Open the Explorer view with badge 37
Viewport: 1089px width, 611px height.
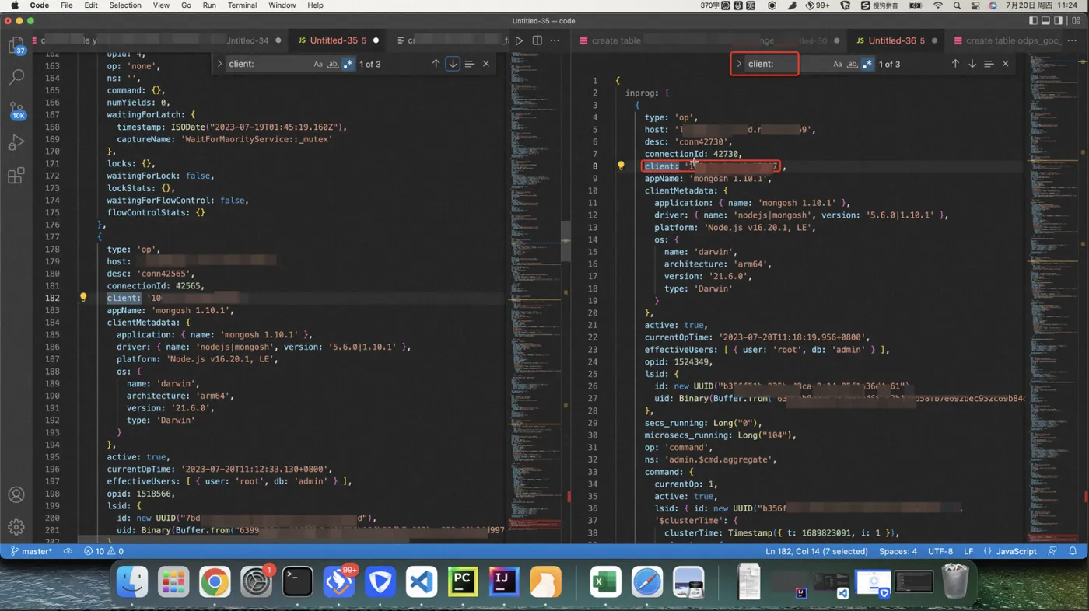click(16, 46)
